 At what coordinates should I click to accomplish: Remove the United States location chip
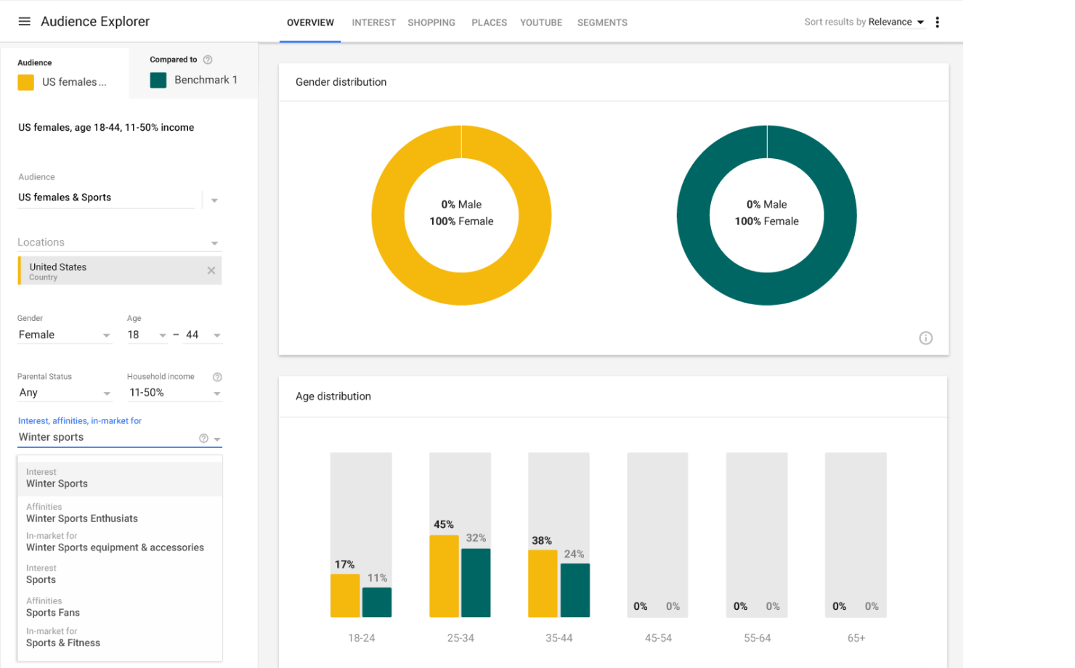211,271
